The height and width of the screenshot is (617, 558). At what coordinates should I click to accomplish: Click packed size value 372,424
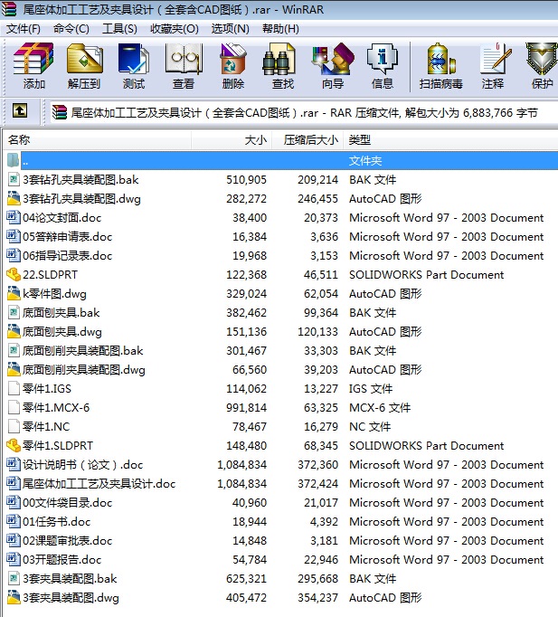tap(317, 483)
